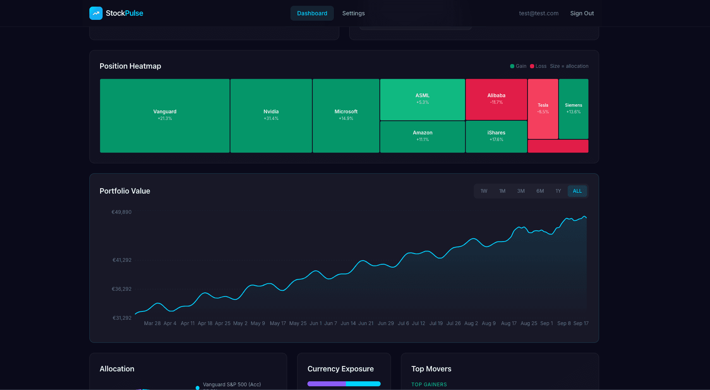This screenshot has width=710, height=390.
Task: Click the iShares heatmap tile
Action: (497, 137)
